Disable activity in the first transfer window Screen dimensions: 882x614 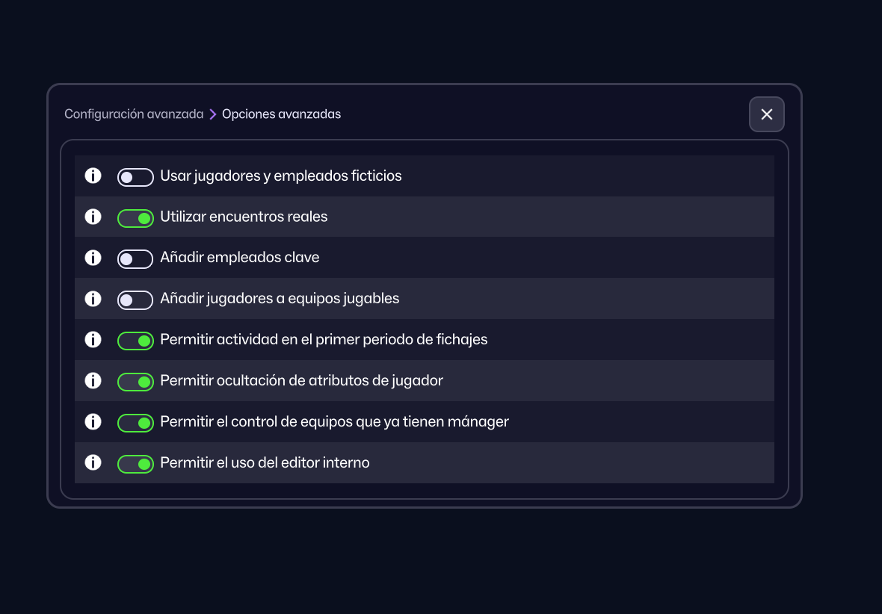pyautogui.click(x=135, y=340)
